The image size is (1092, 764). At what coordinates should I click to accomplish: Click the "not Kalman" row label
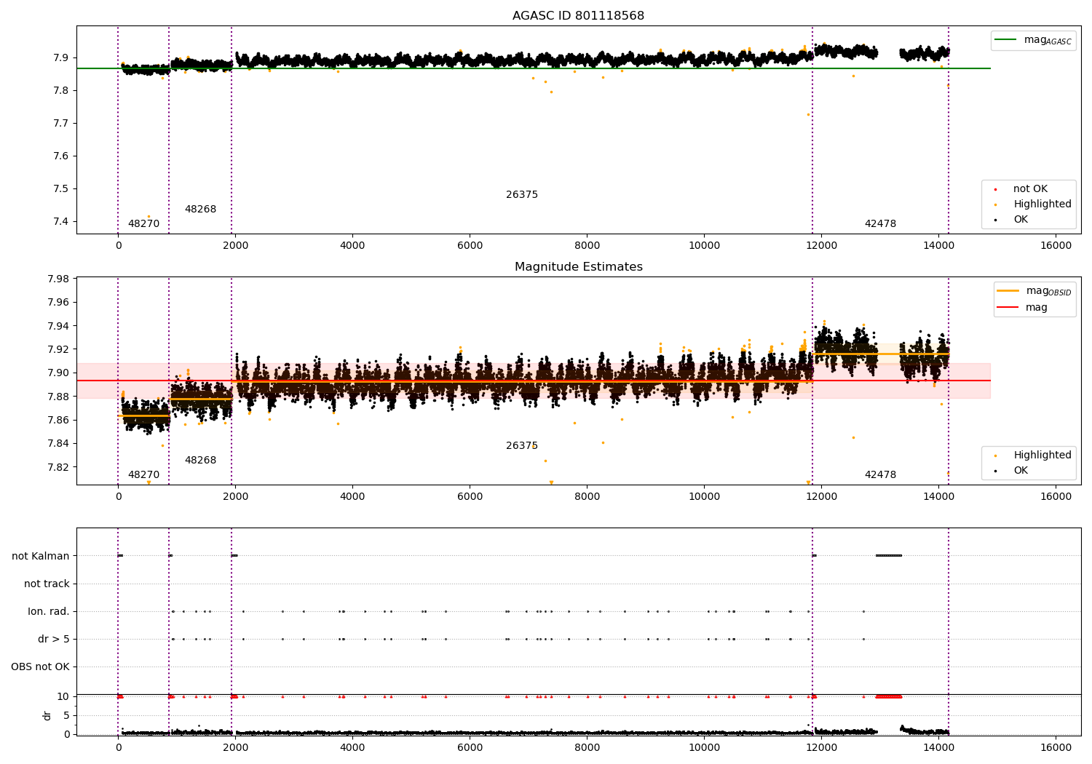41,557
